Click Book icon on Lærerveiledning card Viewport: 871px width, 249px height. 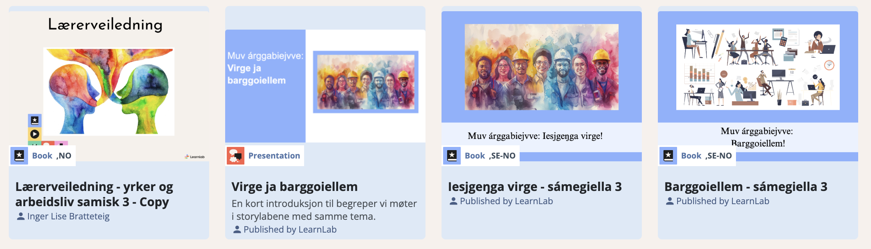pyautogui.click(x=19, y=155)
